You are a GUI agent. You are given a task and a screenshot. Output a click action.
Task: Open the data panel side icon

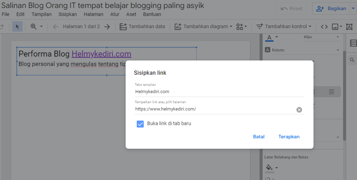point(353,43)
